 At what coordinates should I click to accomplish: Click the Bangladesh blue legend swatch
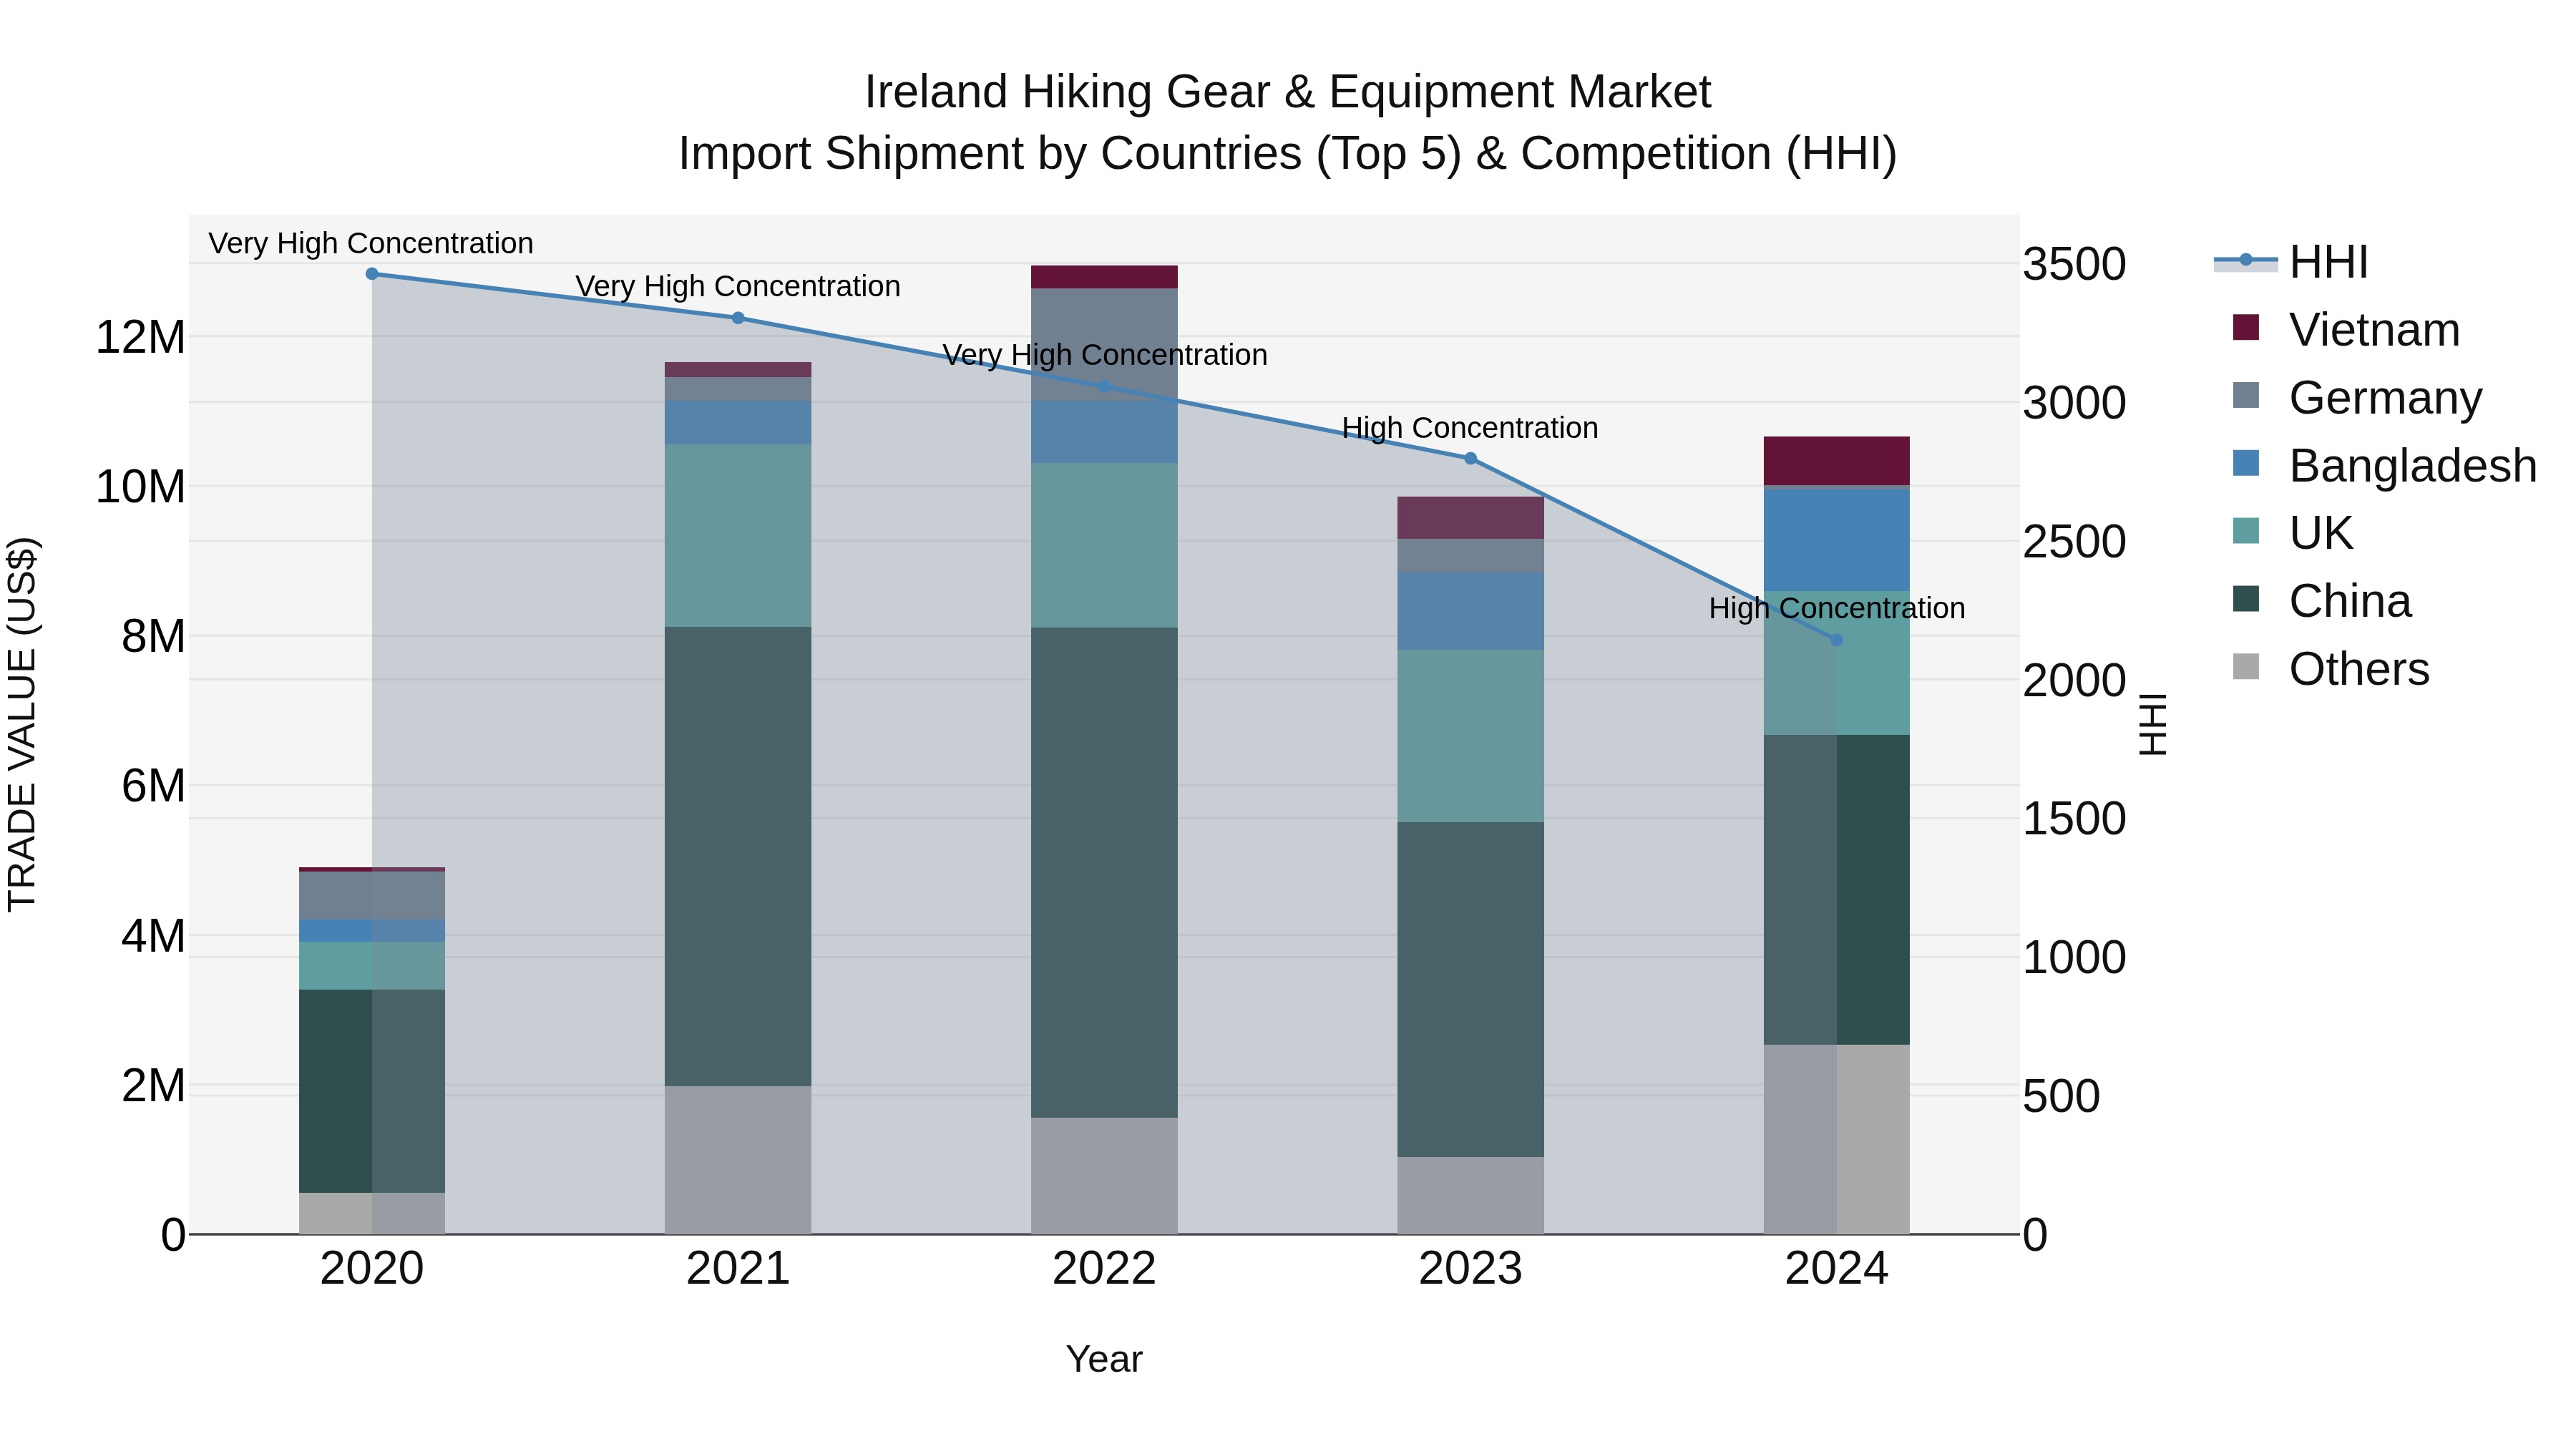point(2246,463)
